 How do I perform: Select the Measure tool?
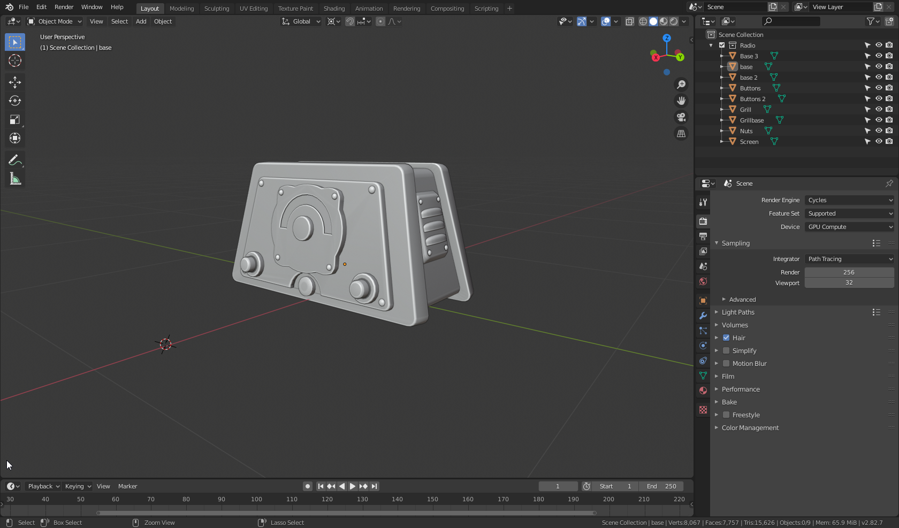click(15, 179)
